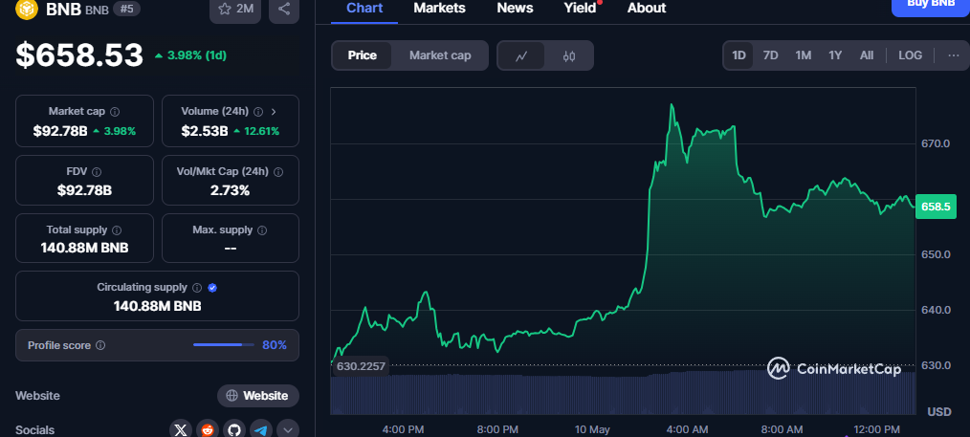The width and height of the screenshot is (970, 437).
Task: Click the 2.73% Vol/Mkt Cap value
Action: (231, 190)
